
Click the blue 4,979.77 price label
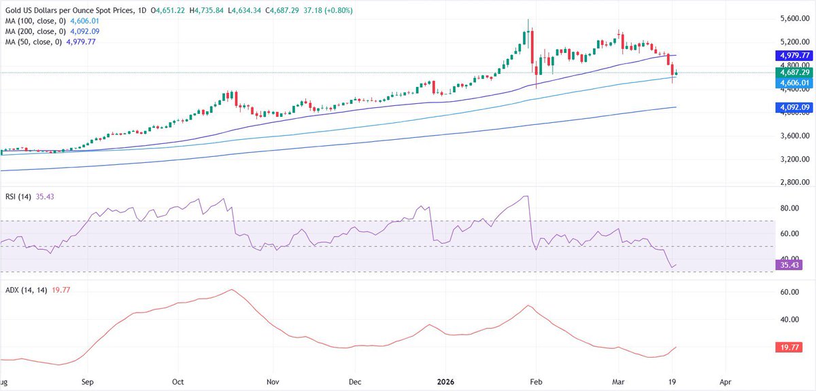[793, 55]
